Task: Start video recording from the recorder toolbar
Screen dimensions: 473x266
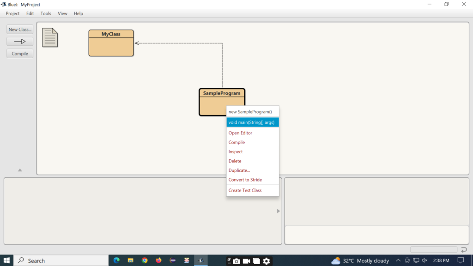Action: point(247,260)
